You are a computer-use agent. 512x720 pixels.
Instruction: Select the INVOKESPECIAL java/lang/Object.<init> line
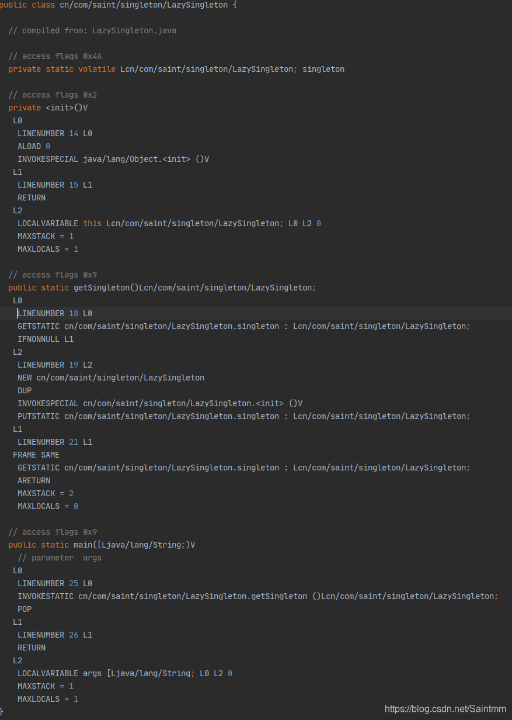pyautogui.click(x=113, y=159)
